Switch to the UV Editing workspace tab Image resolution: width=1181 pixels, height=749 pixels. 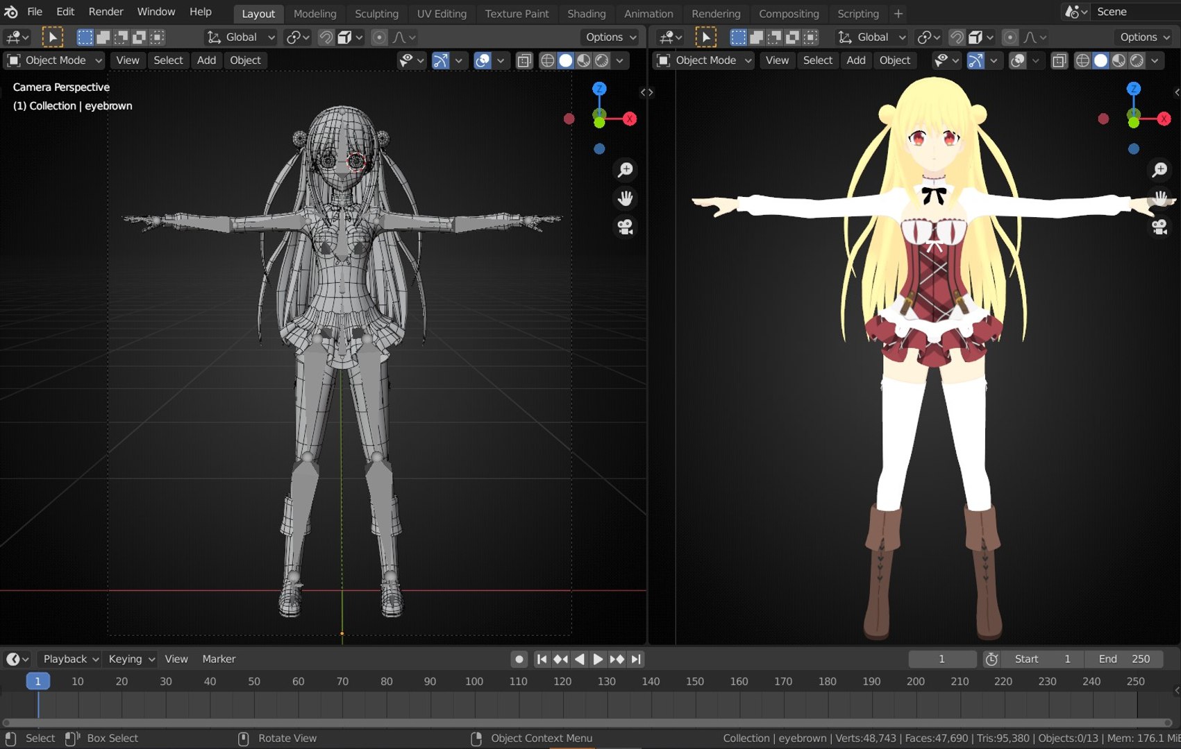tap(442, 13)
